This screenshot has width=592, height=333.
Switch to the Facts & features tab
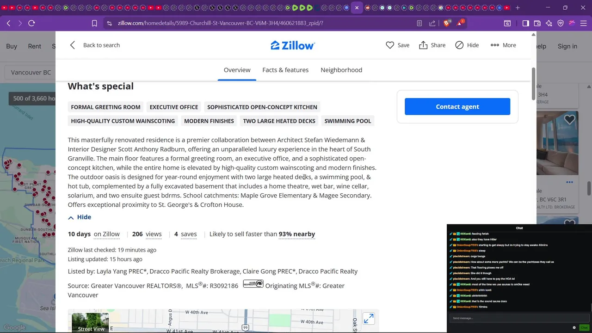pos(285,70)
